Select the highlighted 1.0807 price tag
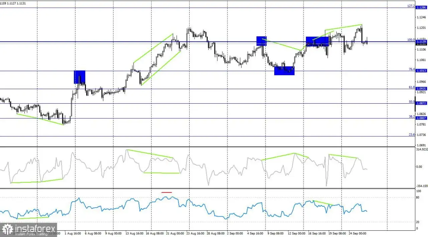The image size is (428, 237). [x=421, y=118]
